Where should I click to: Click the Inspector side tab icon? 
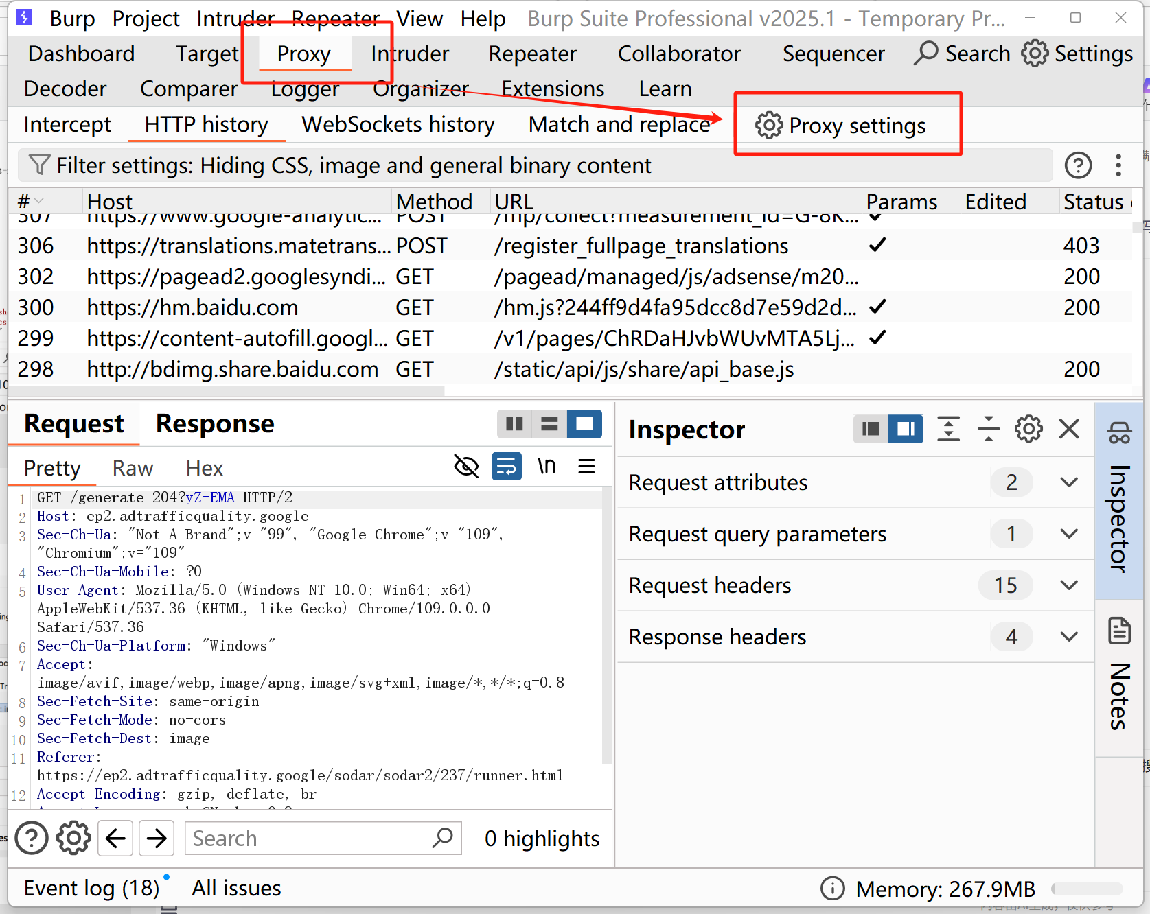[1119, 433]
